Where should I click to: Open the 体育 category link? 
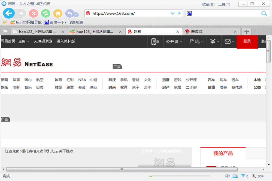[x=58, y=80]
